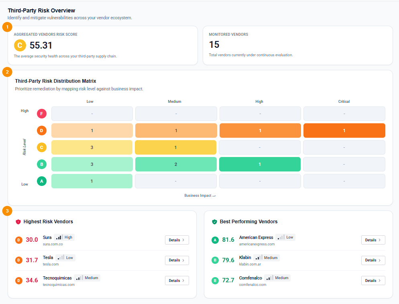Open Details for Sura vendor
Screen dimensions: 399x304
point(177,240)
